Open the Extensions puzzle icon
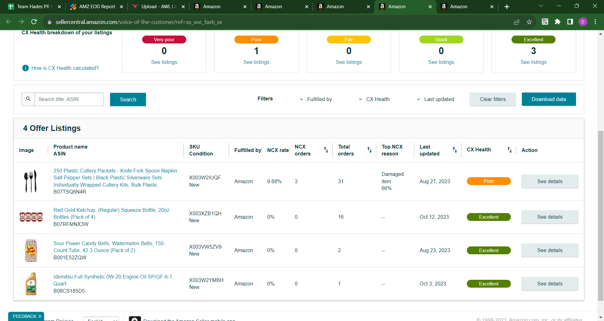The width and height of the screenshot is (604, 321). click(x=557, y=21)
